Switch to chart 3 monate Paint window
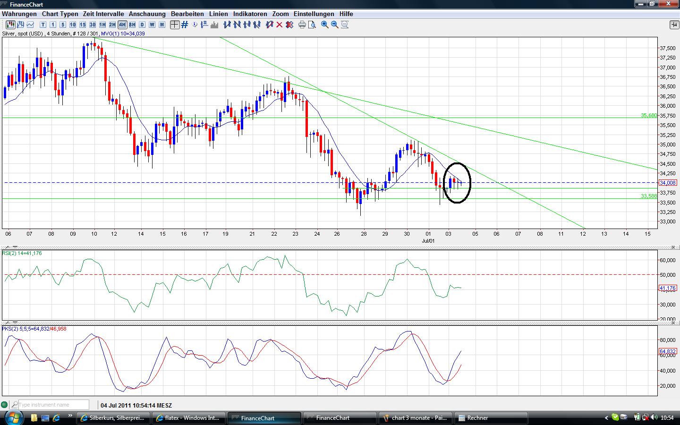 click(416, 418)
